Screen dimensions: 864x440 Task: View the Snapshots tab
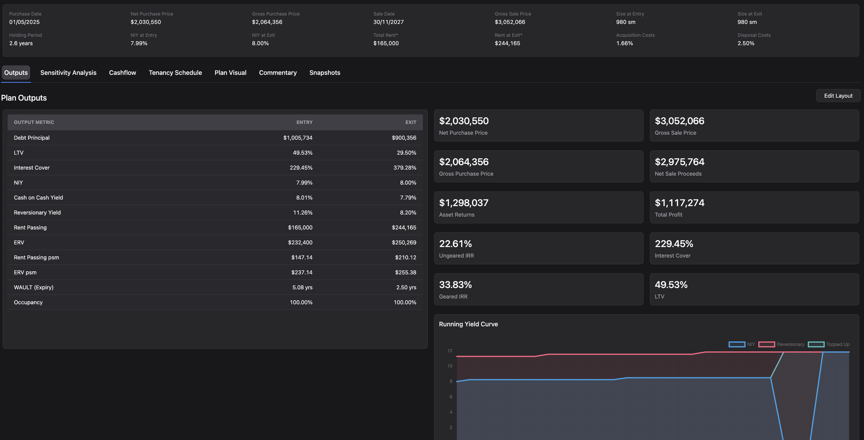pyautogui.click(x=325, y=73)
